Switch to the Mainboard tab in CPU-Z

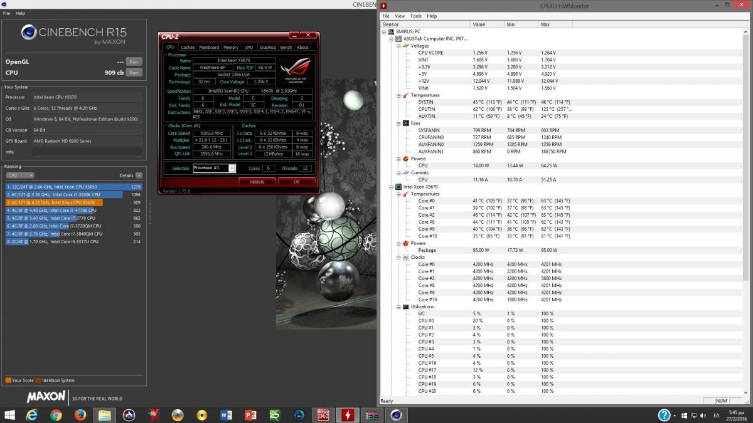tap(209, 47)
